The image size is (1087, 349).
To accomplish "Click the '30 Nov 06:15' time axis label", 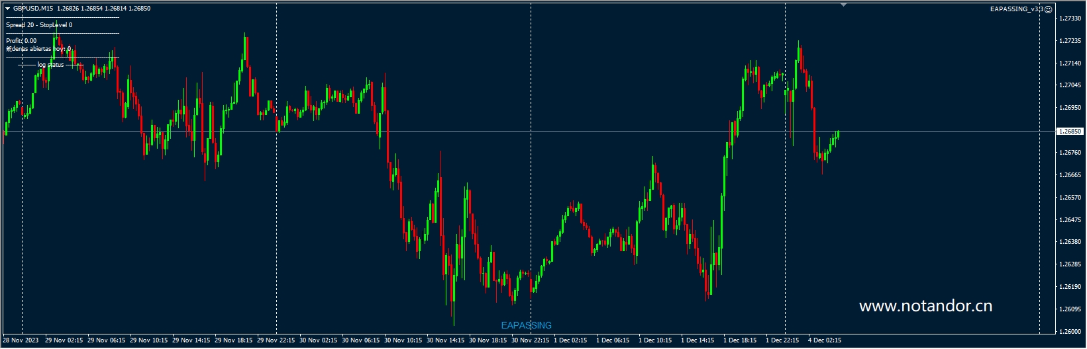I will 361,341.
